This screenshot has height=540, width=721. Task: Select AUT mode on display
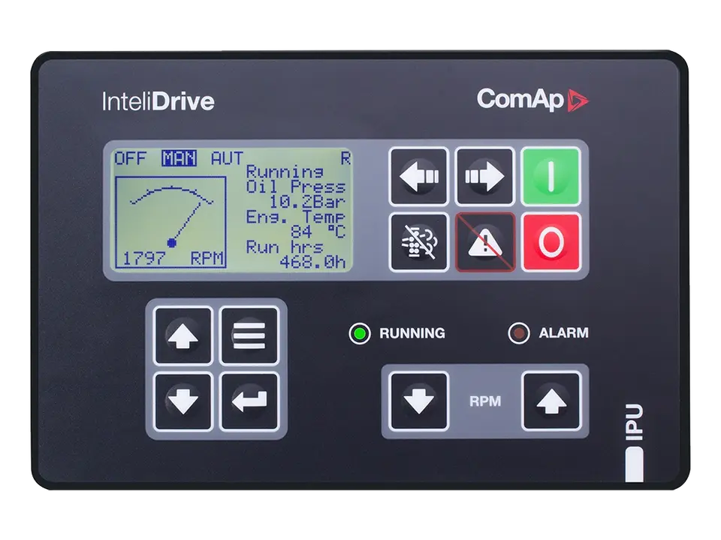tap(227, 158)
